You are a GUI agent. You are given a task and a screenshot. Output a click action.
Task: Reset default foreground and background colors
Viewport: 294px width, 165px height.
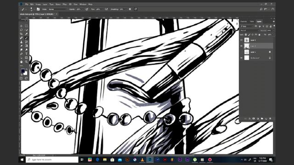pos(22,74)
